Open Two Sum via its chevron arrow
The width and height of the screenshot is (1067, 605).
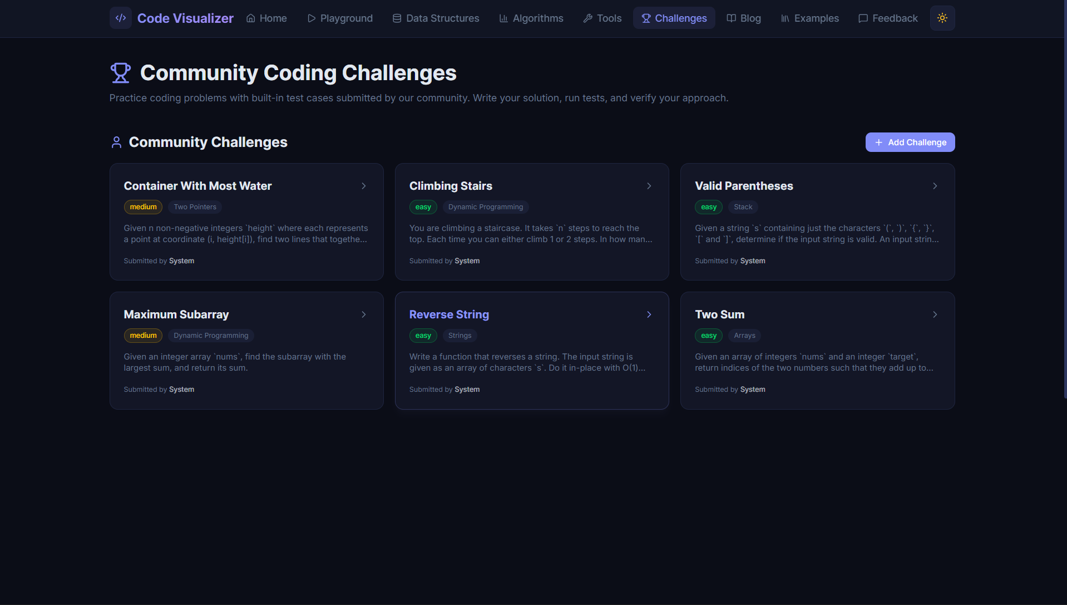tap(935, 314)
